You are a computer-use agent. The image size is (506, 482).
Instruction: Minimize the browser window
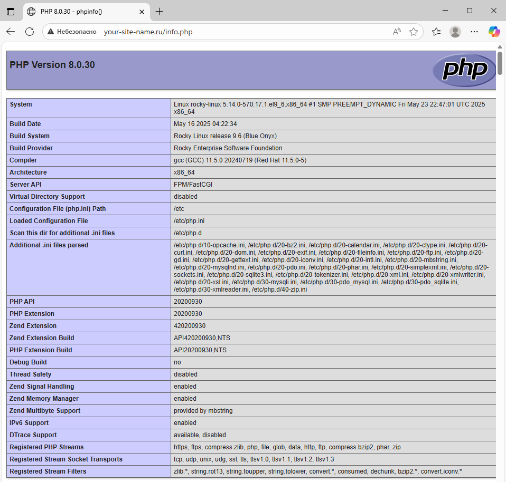[444, 11]
